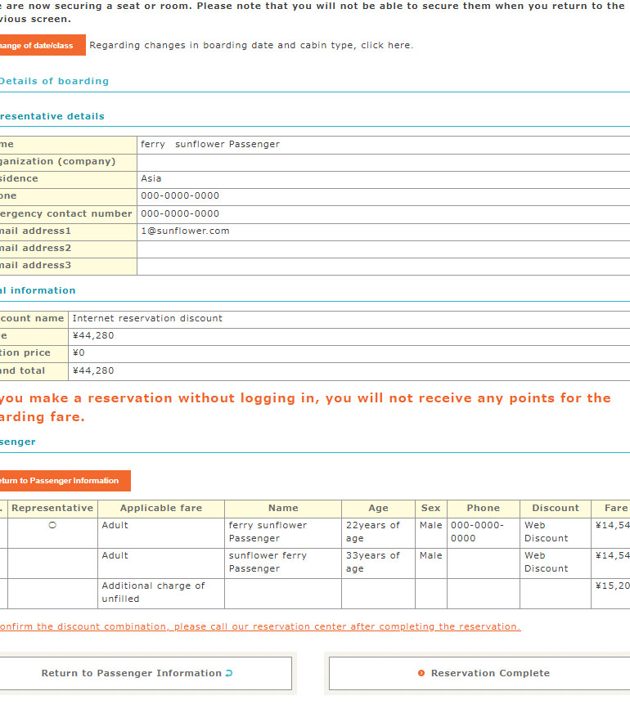Click the orange bullet icon before Reservation Complete
Screen dimensions: 630x709
coord(421,673)
